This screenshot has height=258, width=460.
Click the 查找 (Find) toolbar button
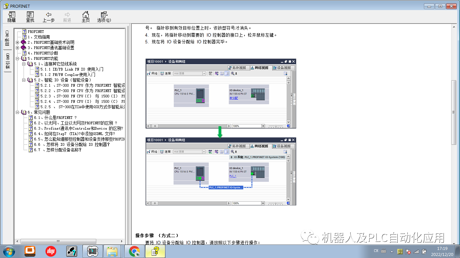30,17
